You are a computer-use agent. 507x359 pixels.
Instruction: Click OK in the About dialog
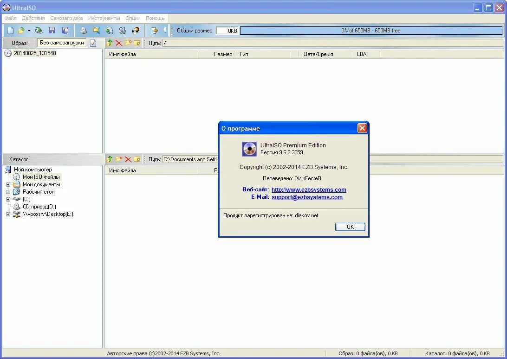(x=350, y=227)
